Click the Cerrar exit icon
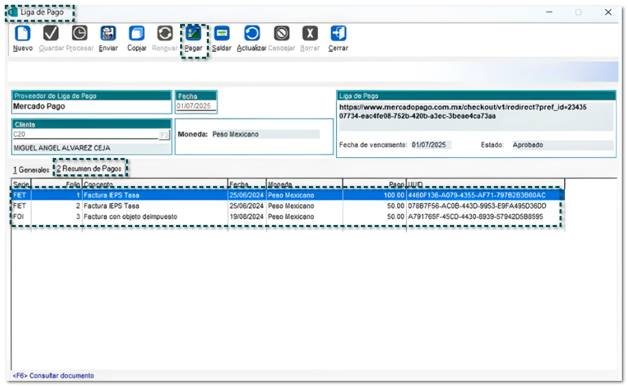The height and width of the screenshot is (387, 628). (338, 34)
